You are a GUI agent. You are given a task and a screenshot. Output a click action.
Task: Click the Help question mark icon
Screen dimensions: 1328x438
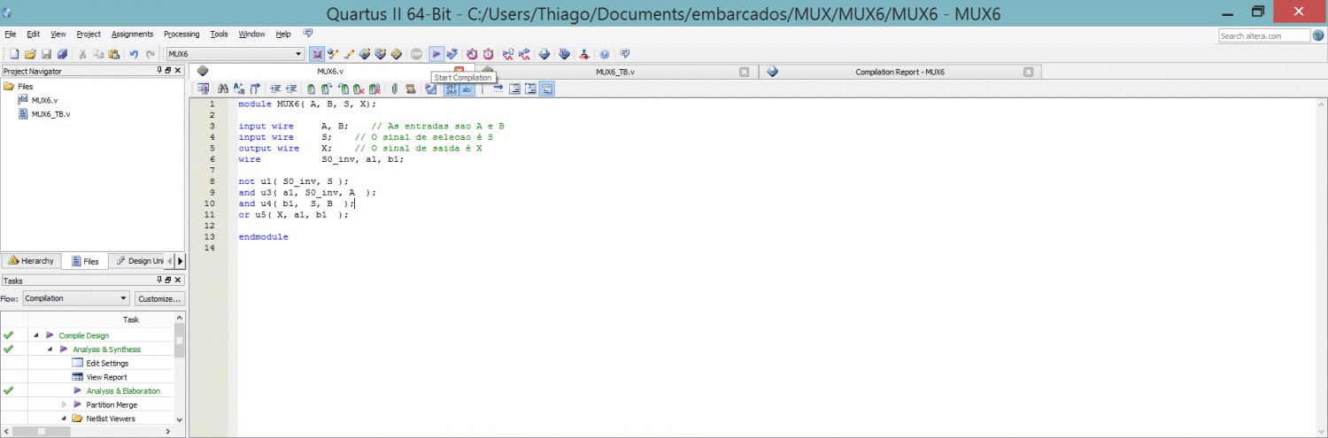[x=605, y=54]
